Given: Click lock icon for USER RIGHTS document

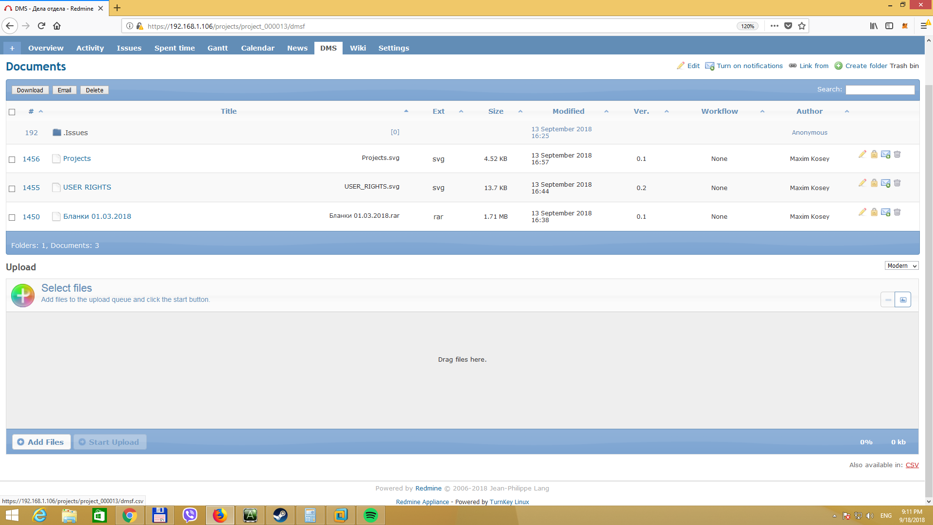Looking at the screenshot, I should (x=874, y=183).
